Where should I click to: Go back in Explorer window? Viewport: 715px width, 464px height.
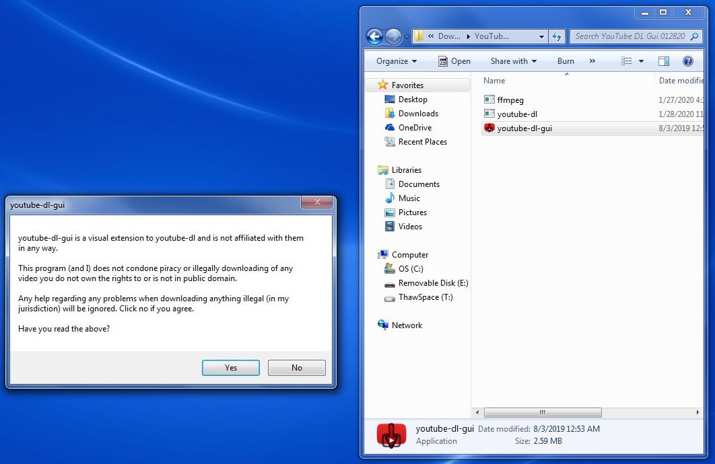375,36
